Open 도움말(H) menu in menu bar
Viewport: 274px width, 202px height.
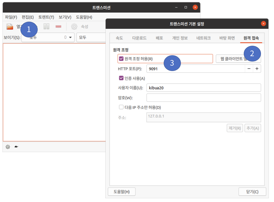tap(84, 17)
